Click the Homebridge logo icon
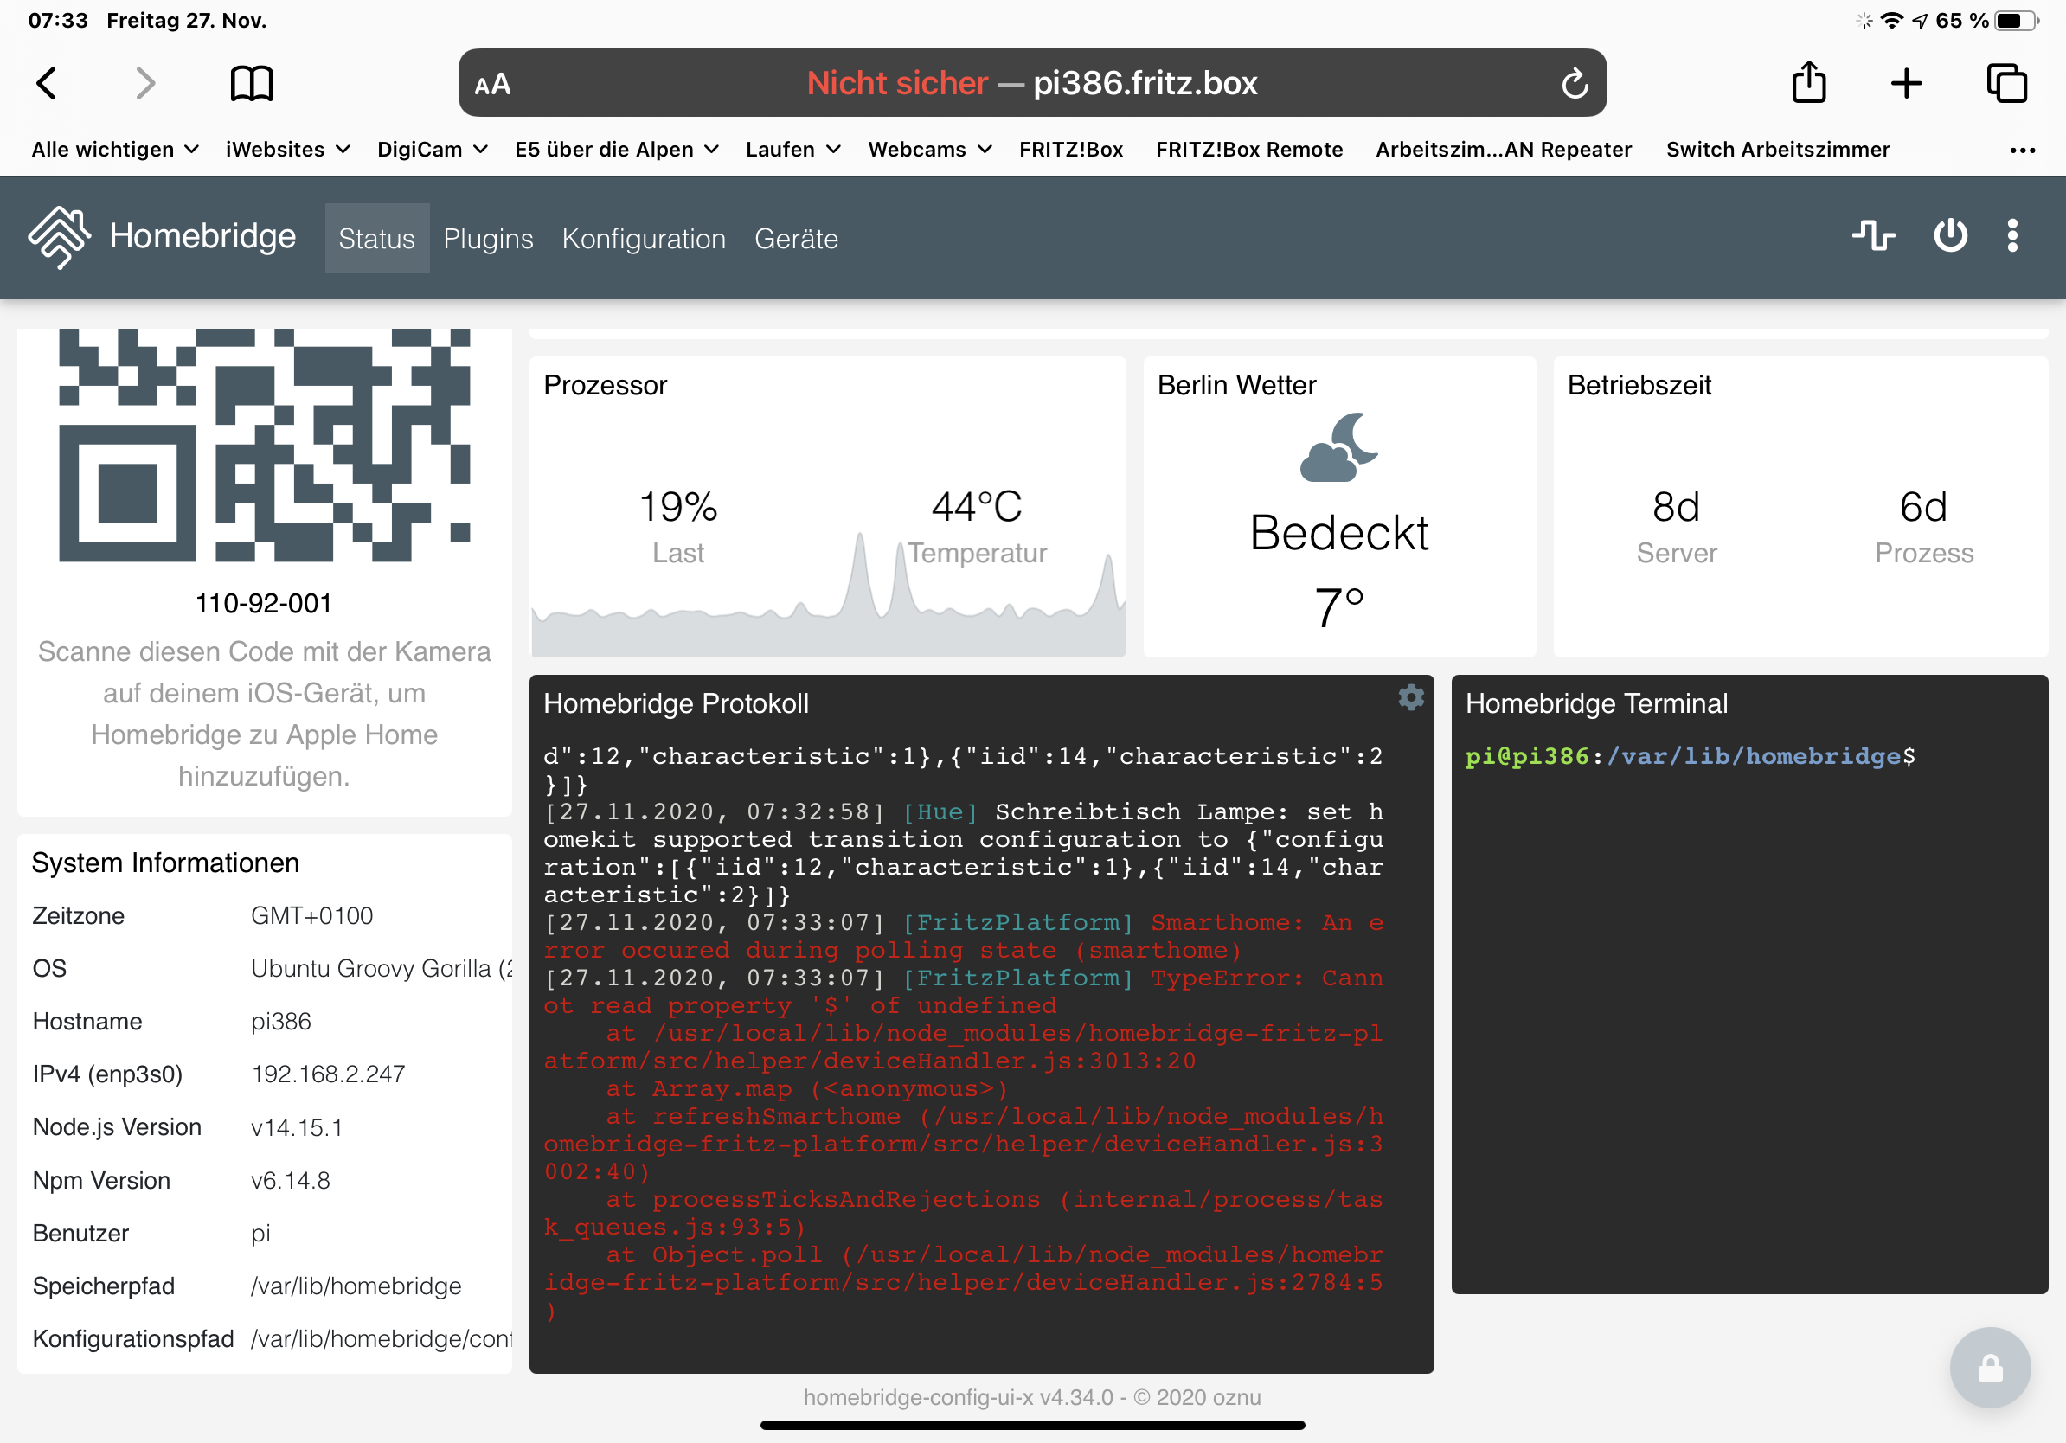Image resolution: width=2066 pixels, height=1443 pixels. tap(60, 238)
